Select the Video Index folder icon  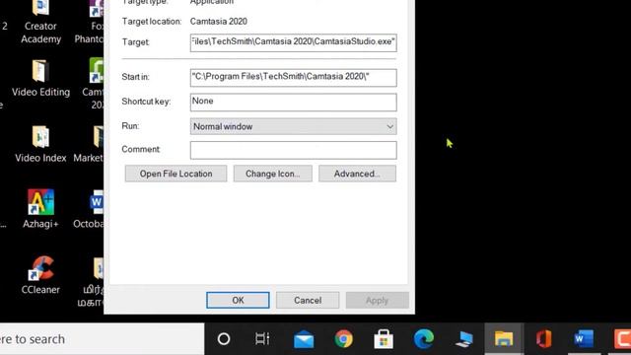point(40,144)
